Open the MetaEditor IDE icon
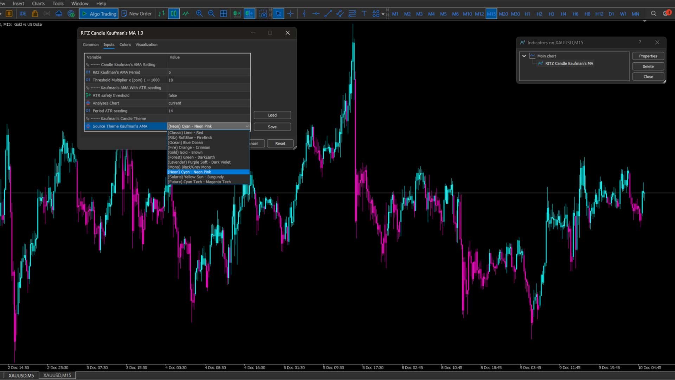This screenshot has width=675, height=380. [x=23, y=14]
